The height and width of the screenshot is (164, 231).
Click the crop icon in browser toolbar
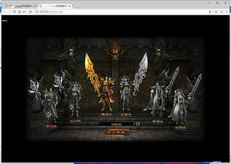(x=216, y=12)
